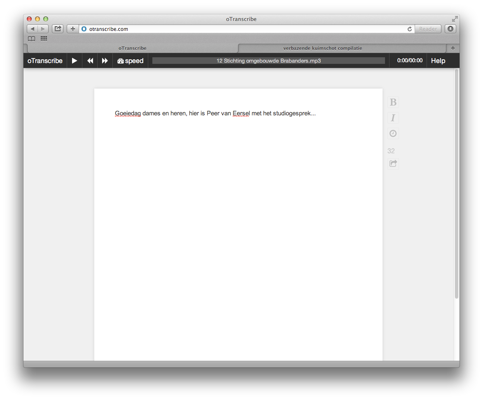
Task: Open the bookmarks book icon
Action: (x=31, y=39)
